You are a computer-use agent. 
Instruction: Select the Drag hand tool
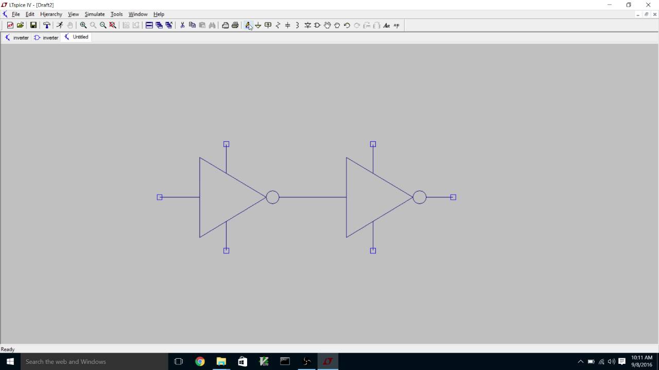(x=337, y=25)
